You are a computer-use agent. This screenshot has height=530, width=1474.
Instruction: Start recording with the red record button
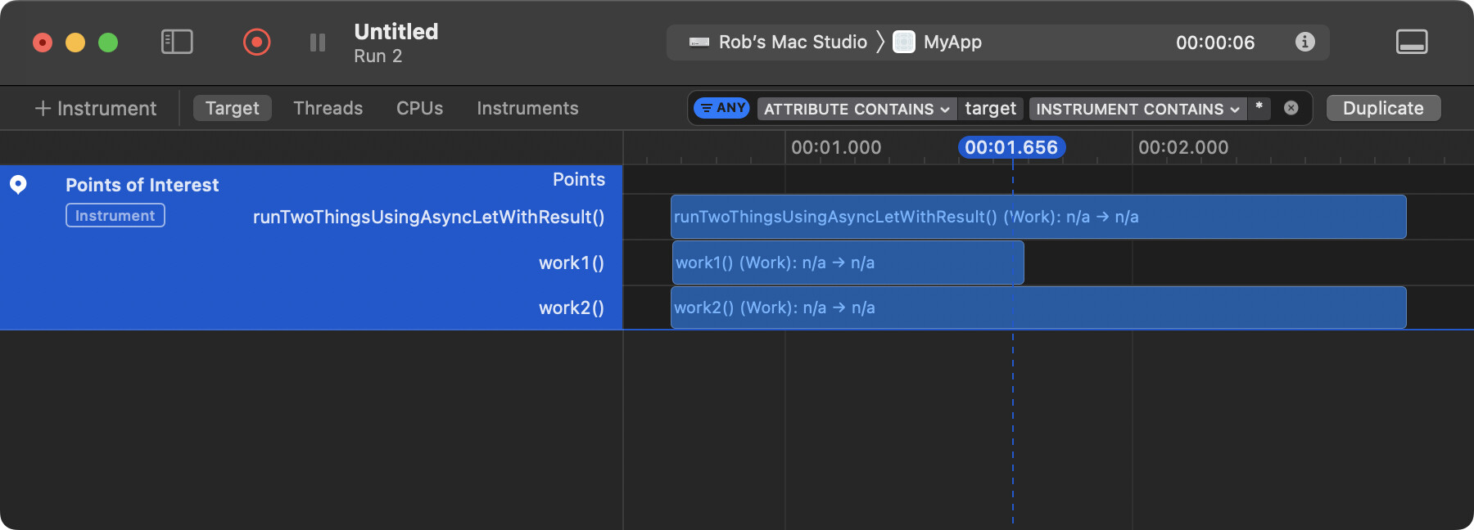click(x=257, y=42)
